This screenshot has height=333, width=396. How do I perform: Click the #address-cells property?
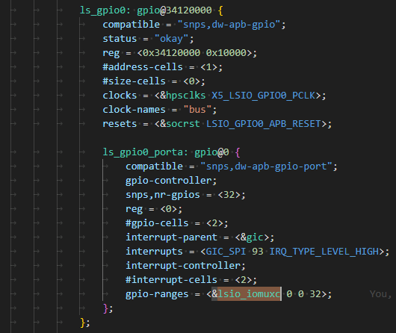[x=143, y=67]
